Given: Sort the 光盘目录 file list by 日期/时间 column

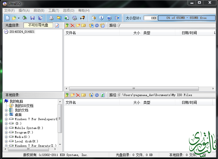Looking at the screenshot, I should click(196, 33).
